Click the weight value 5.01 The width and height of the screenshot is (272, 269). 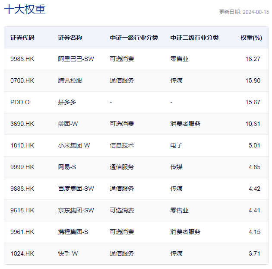pyautogui.click(x=254, y=145)
